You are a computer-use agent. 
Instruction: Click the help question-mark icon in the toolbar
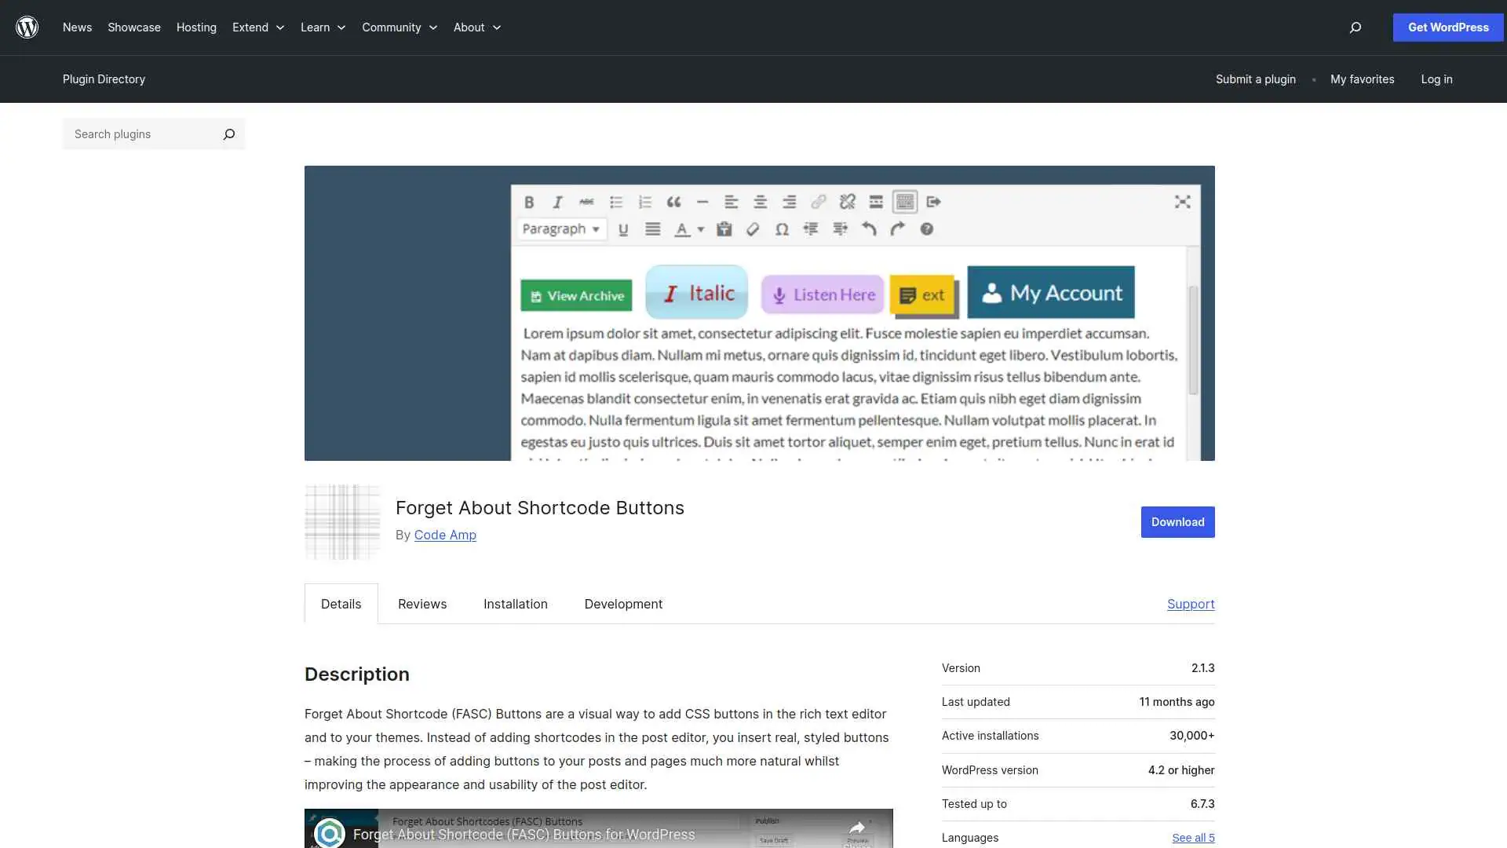click(x=928, y=228)
